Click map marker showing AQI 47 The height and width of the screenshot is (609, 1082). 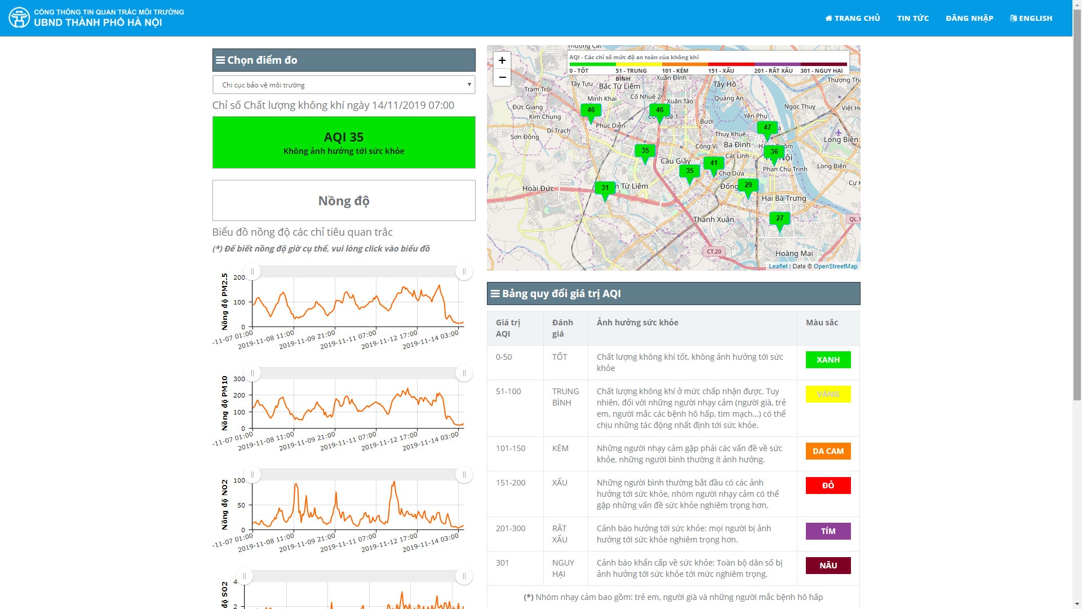767,129
